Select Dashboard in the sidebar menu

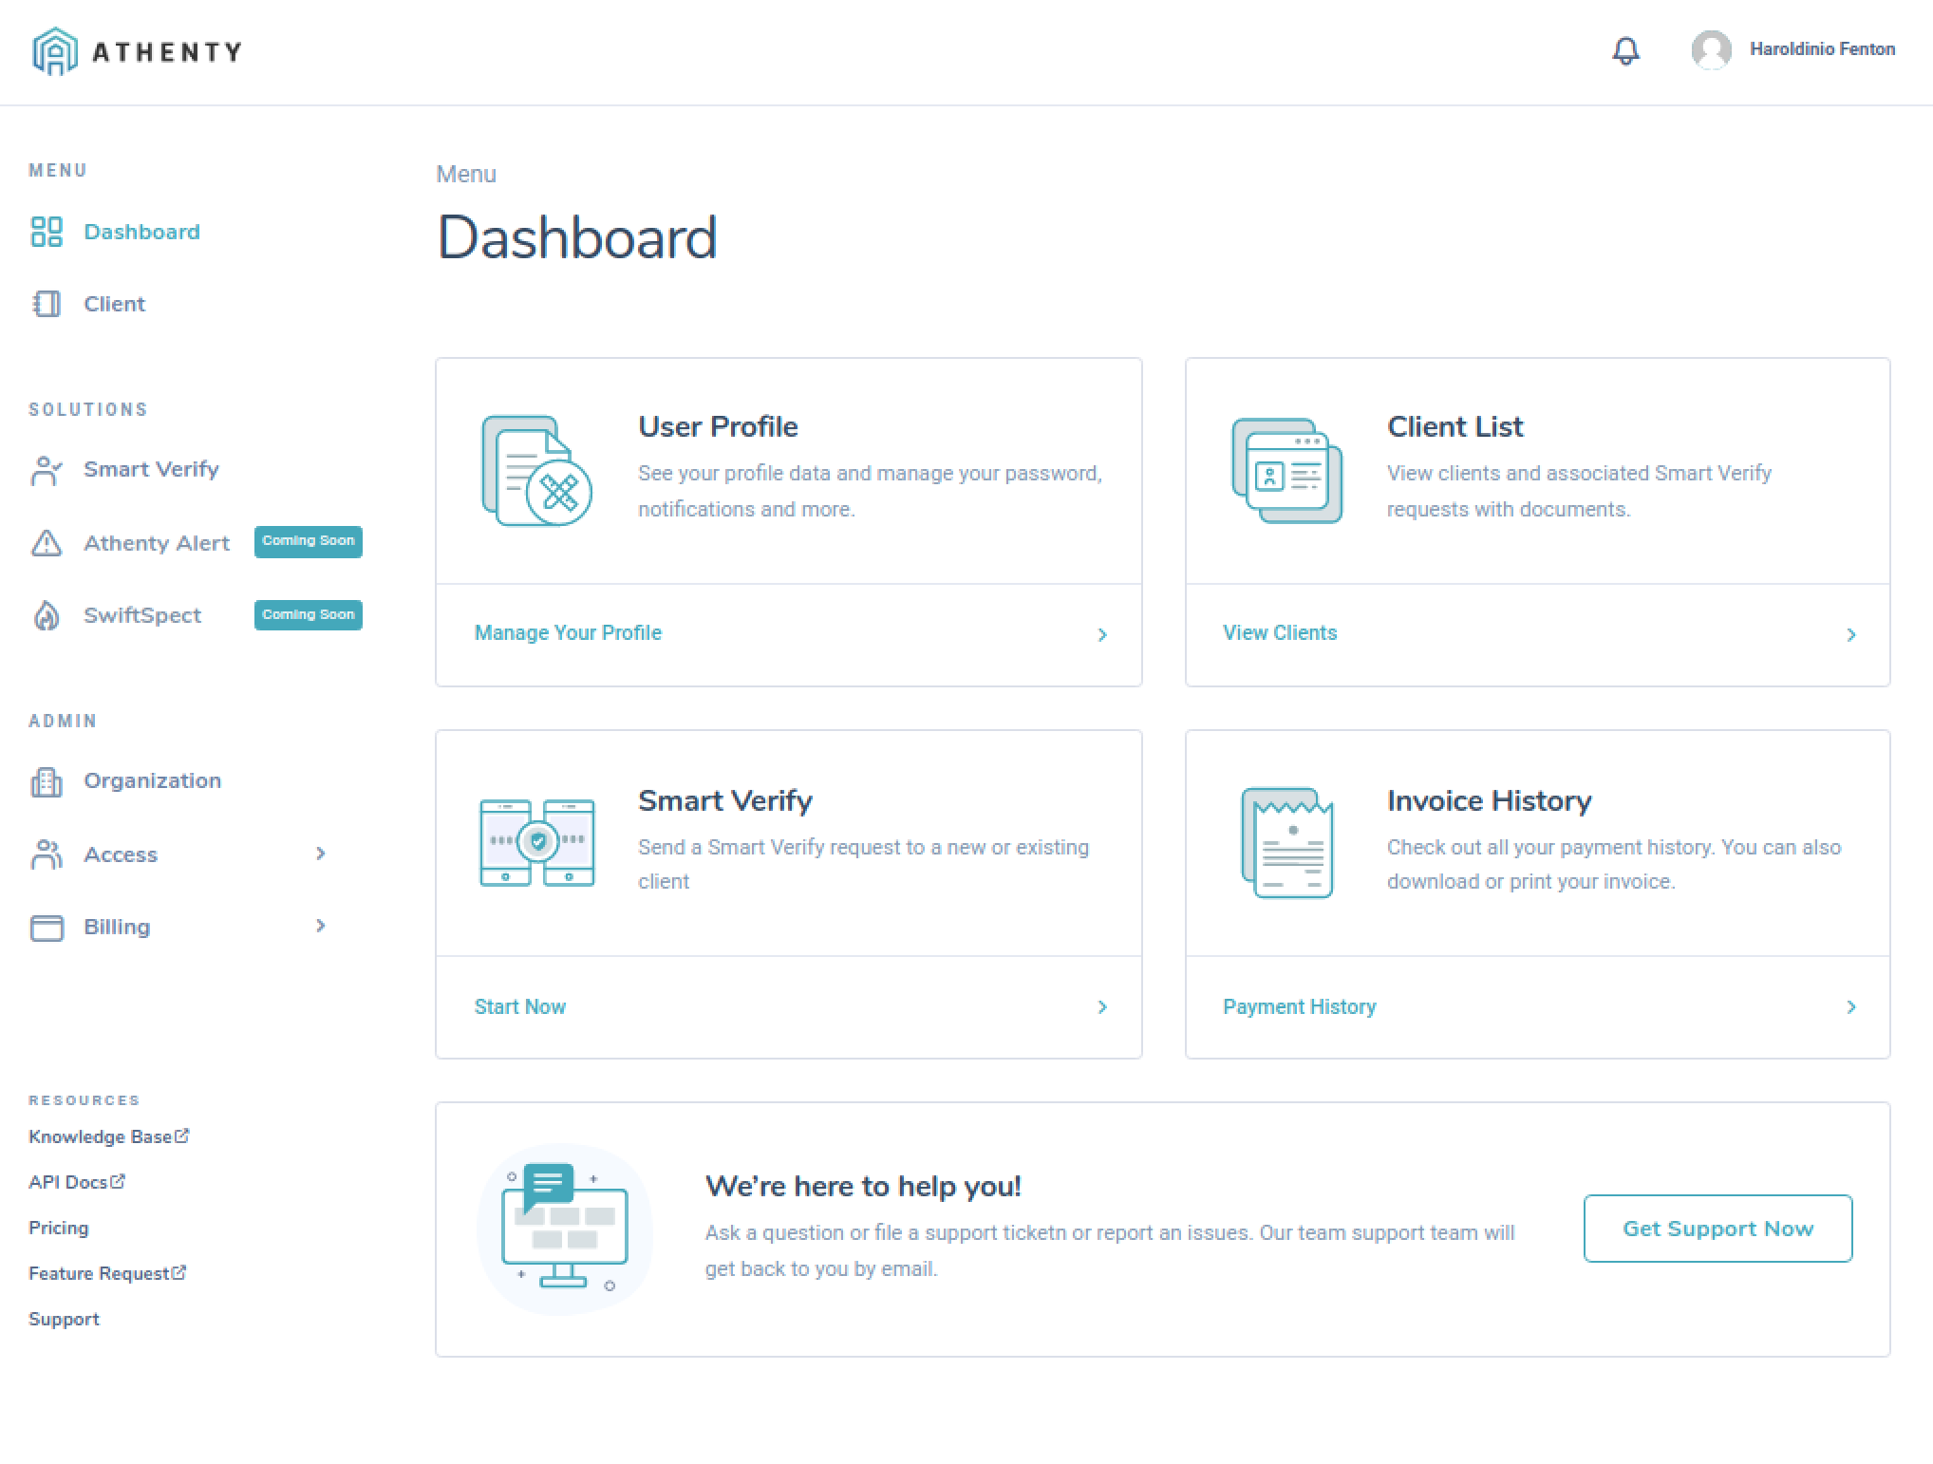tap(142, 231)
